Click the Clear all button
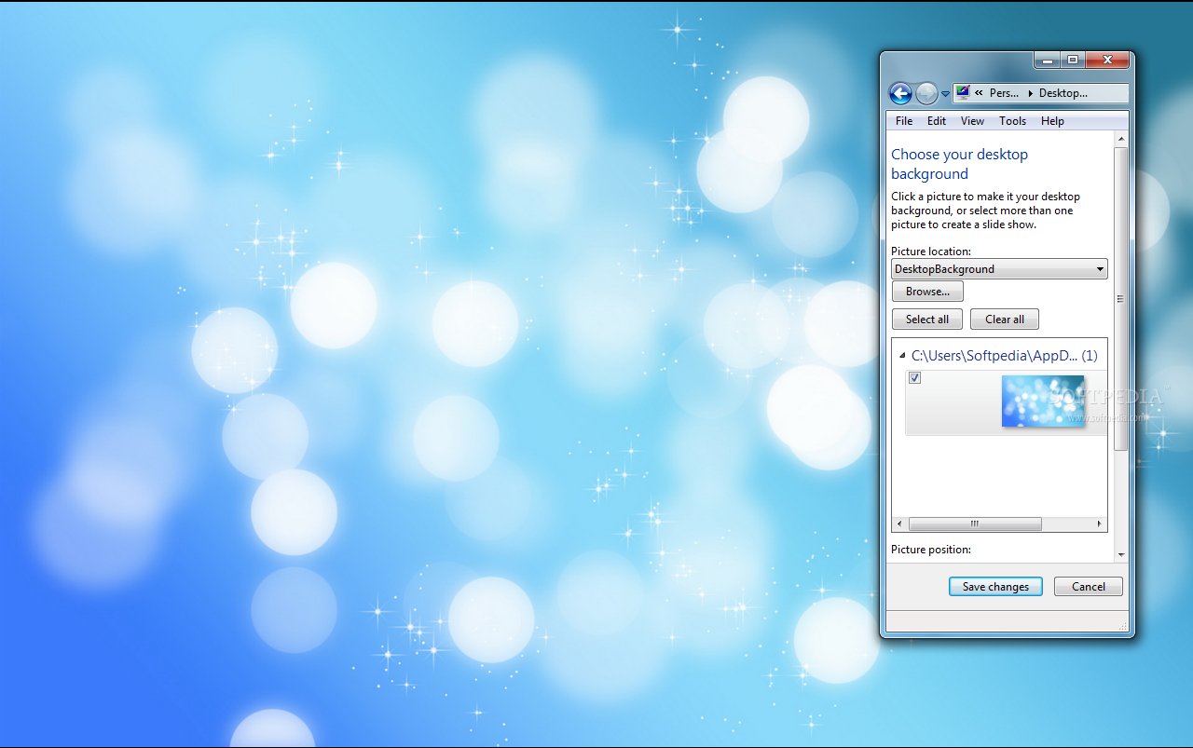The height and width of the screenshot is (748, 1193). [x=1005, y=320]
